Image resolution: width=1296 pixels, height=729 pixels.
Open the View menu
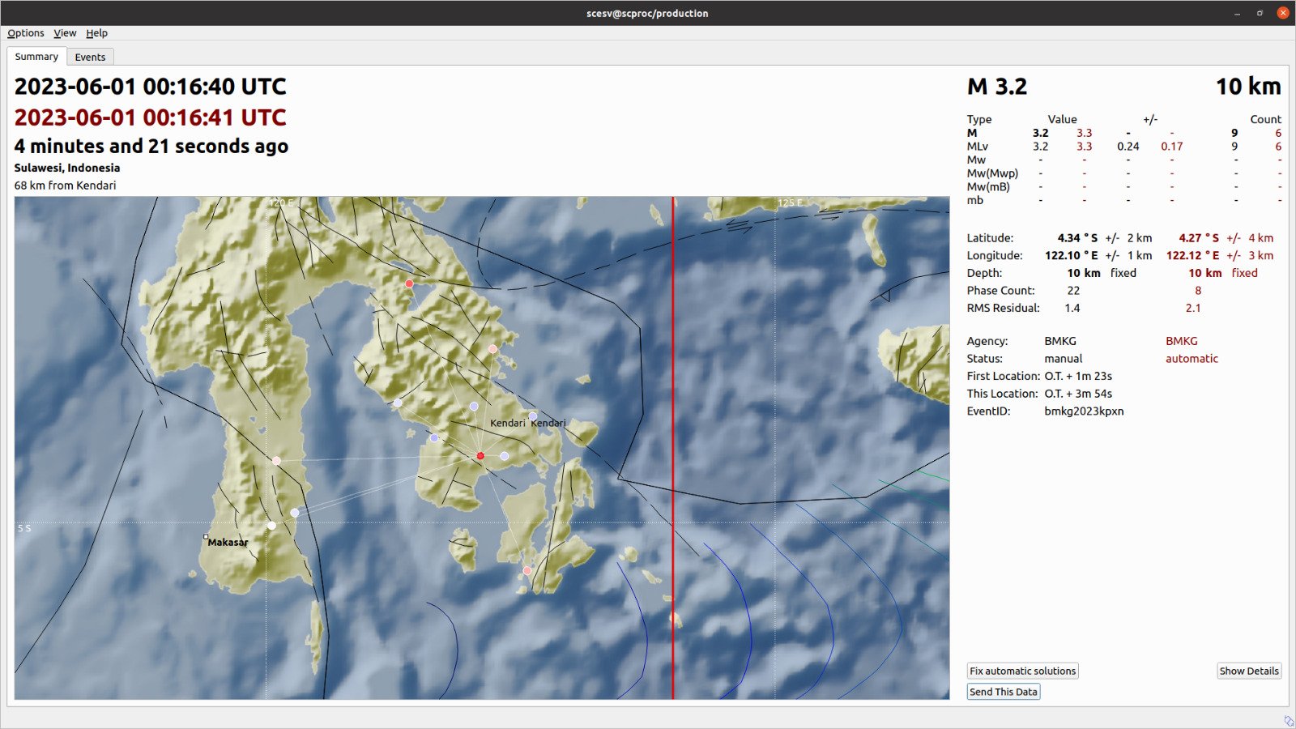click(x=65, y=33)
